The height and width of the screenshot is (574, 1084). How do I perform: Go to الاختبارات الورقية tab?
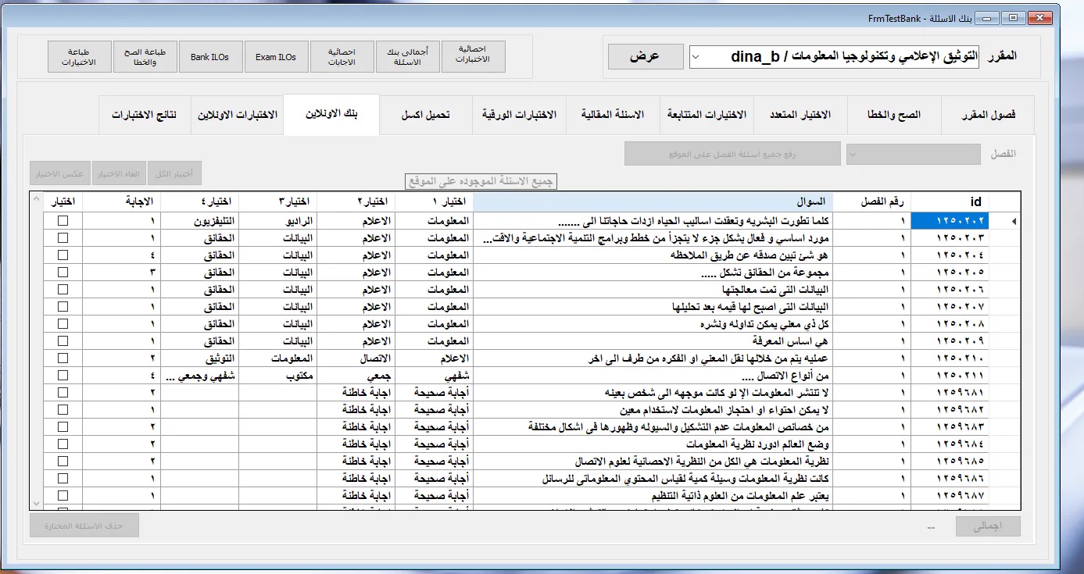coord(519,115)
